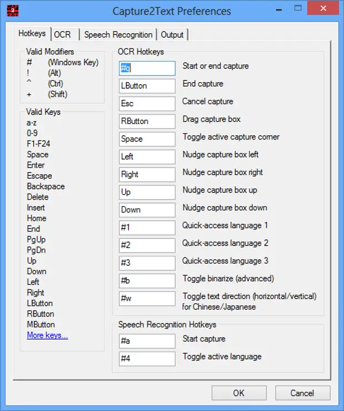The height and width of the screenshot is (411, 344).
Task: Select the Output tab
Action: tap(172, 34)
